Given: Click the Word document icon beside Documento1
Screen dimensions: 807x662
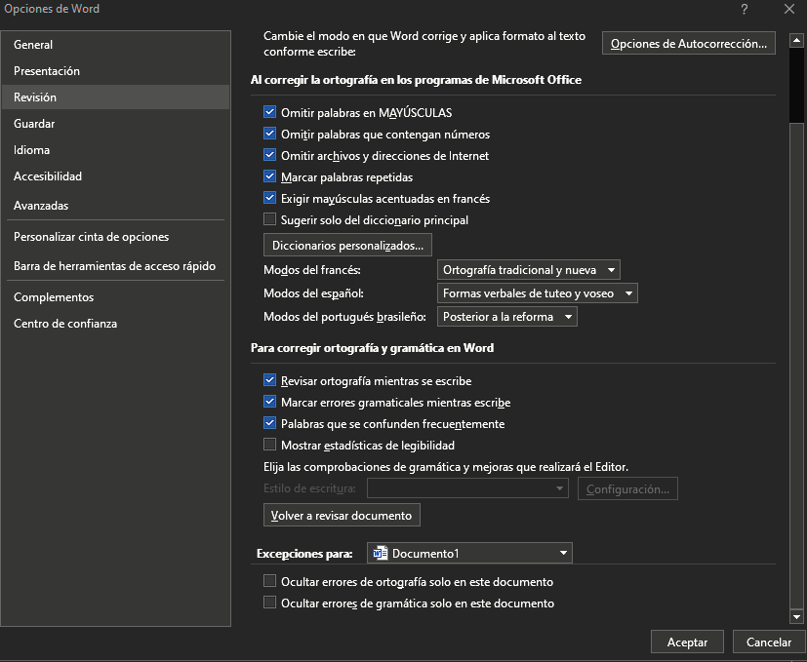Looking at the screenshot, I should click(x=380, y=554).
